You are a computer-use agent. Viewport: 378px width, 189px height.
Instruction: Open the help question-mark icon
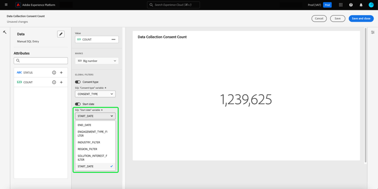351,5
